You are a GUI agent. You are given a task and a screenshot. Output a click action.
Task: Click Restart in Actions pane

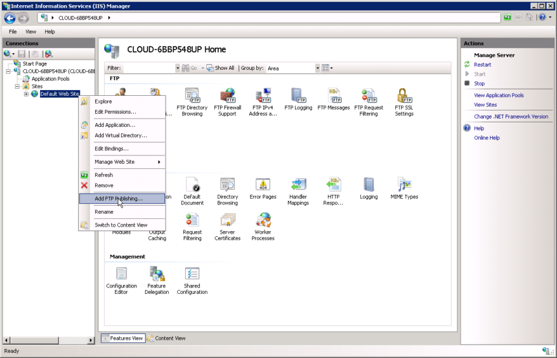pyautogui.click(x=482, y=65)
